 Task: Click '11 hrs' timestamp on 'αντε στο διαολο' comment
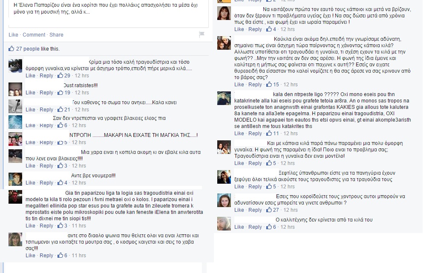[79, 255]
